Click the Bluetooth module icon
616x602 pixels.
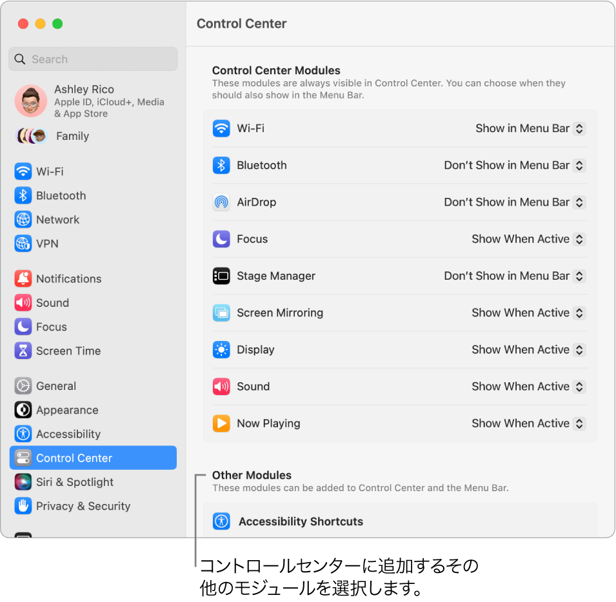[221, 165]
